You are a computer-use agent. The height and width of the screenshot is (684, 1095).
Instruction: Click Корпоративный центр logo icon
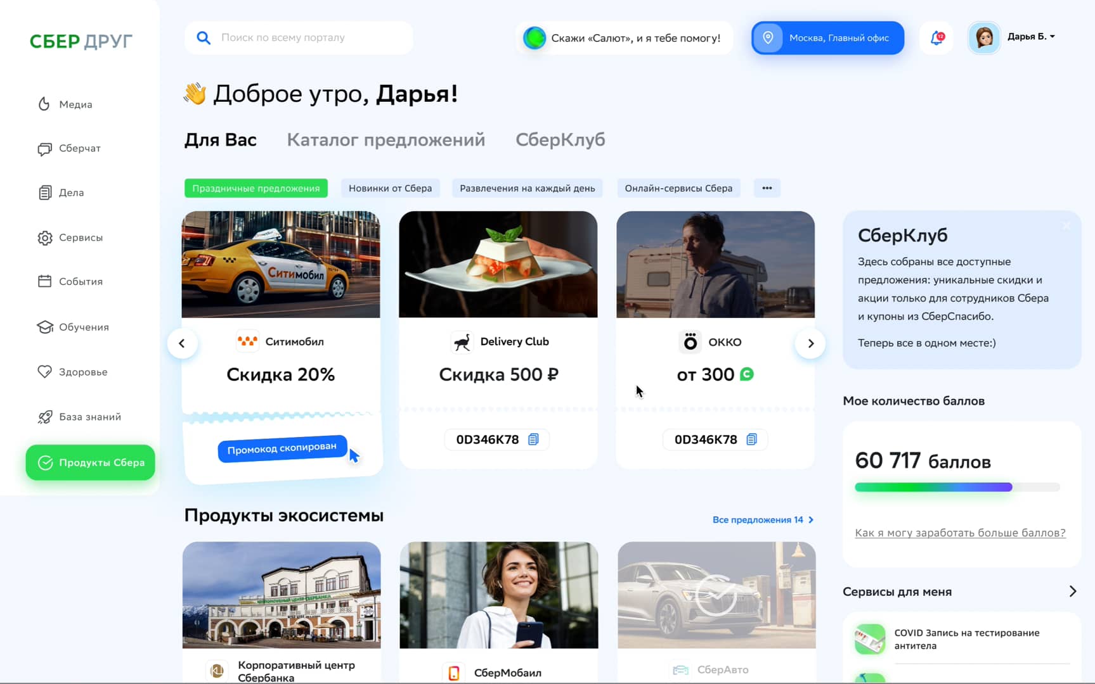217,670
